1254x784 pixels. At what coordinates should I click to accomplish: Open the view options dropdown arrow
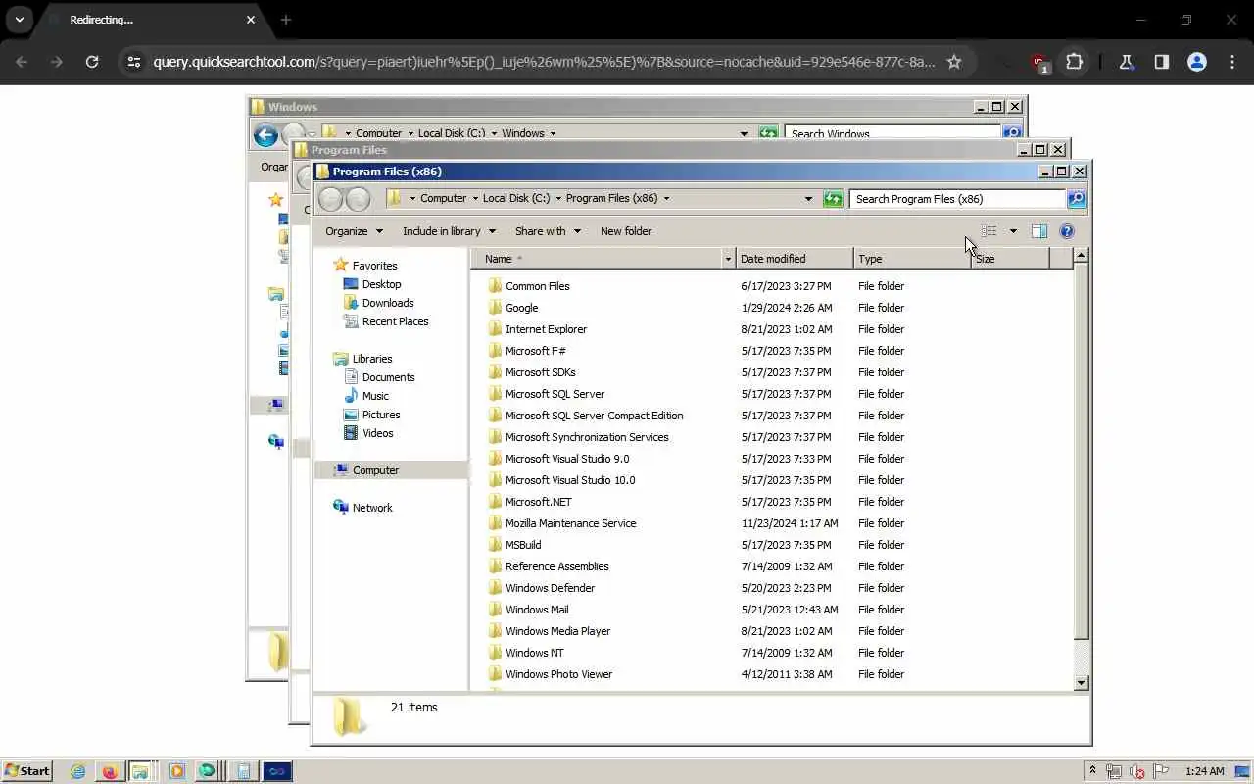(x=1013, y=231)
